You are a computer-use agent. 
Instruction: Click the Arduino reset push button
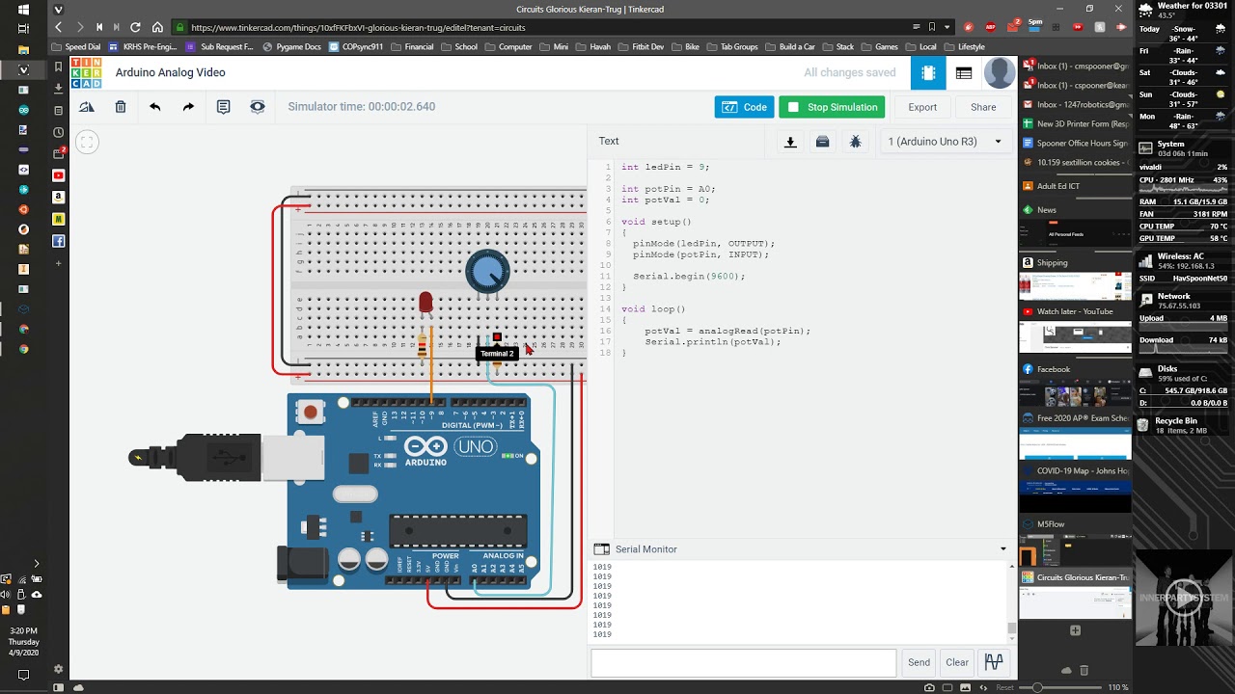(311, 413)
